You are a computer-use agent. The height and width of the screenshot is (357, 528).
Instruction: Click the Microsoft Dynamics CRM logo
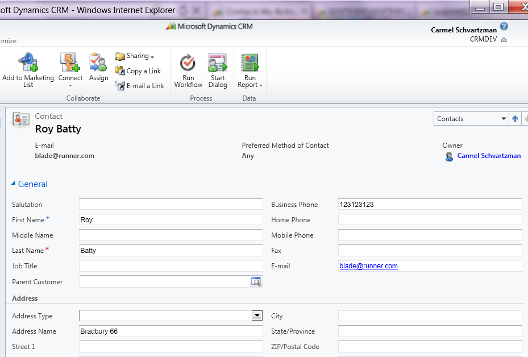coord(210,26)
